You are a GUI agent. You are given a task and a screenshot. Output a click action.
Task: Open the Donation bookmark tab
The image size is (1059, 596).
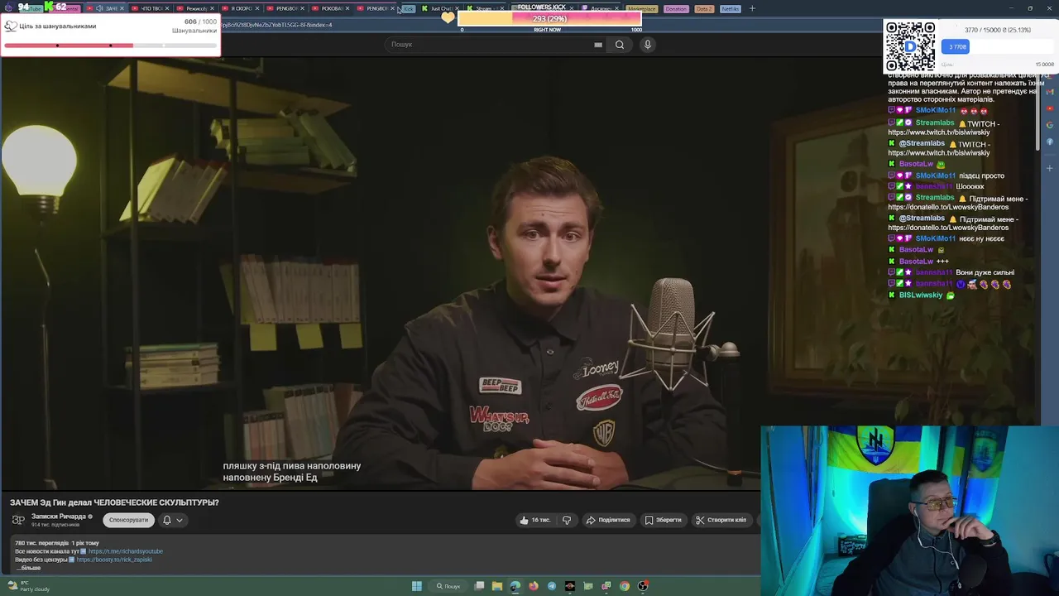pos(676,8)
